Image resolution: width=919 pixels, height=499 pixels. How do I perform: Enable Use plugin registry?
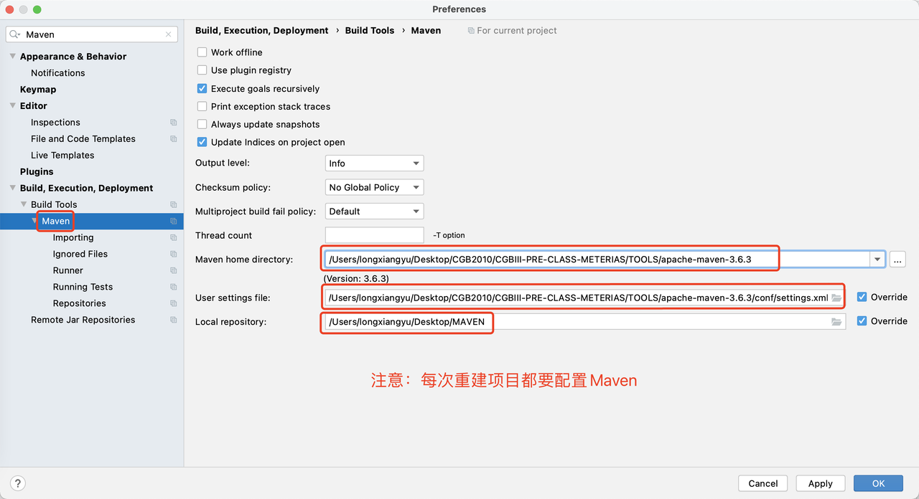point(202,70)
